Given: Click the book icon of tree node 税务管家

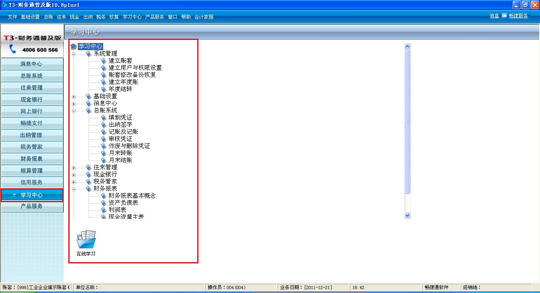Looking at the screenshot, I should [89, 182].
